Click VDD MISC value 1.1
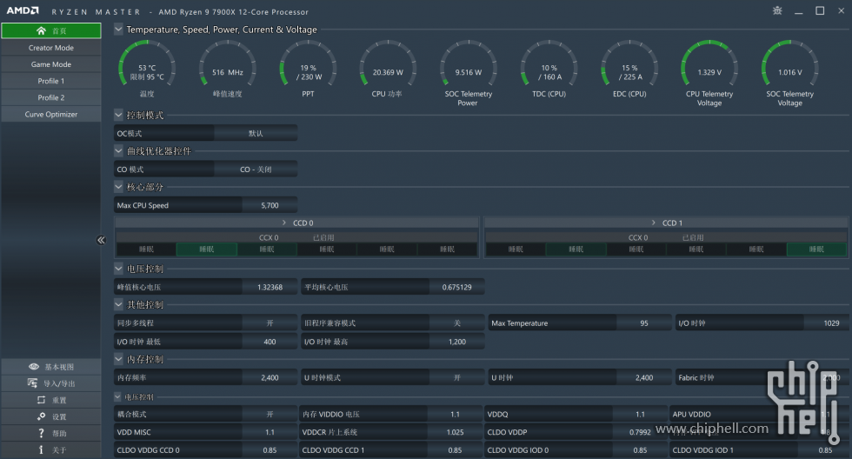This screenshot has width=852, height=459. 270,432
